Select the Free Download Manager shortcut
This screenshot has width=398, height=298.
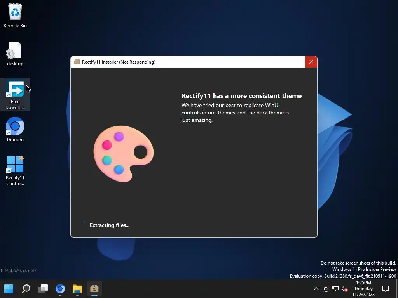coord(15,95)
